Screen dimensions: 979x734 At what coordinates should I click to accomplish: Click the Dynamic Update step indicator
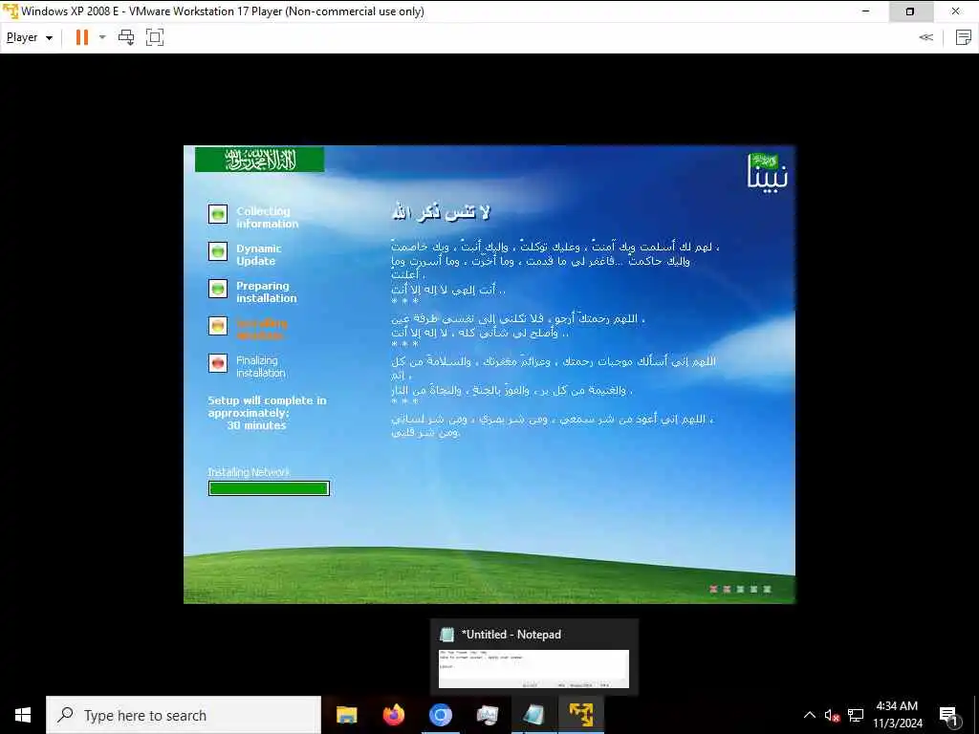pyautogui.click(x=218, y=251)
